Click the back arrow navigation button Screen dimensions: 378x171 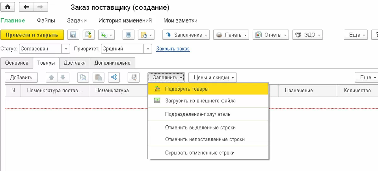click(26, 7)
